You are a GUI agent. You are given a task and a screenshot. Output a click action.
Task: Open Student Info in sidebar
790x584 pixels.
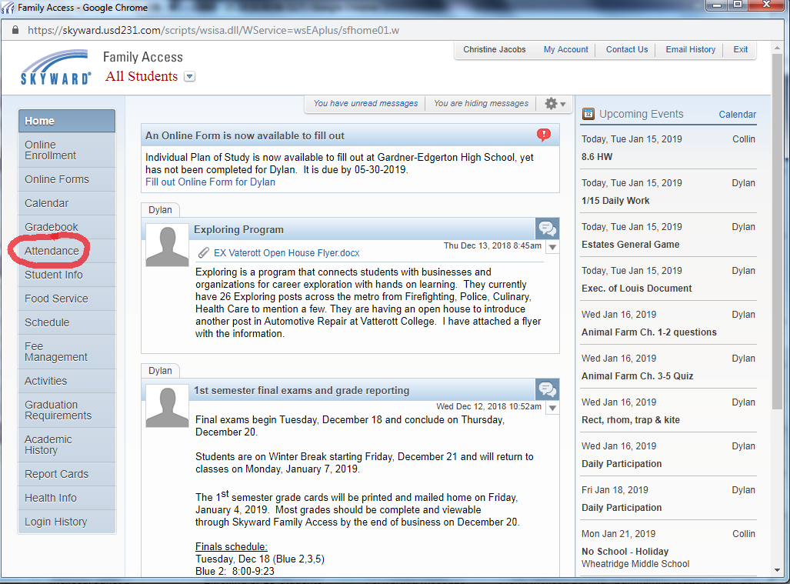[67, 275]
